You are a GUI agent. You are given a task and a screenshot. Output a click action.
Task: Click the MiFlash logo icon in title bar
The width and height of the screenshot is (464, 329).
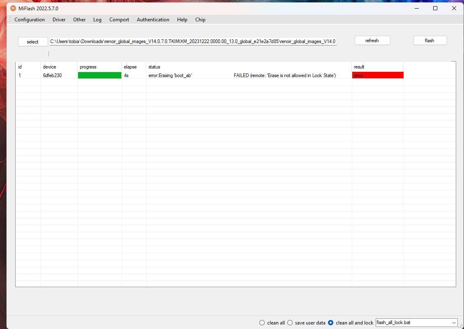13,8
